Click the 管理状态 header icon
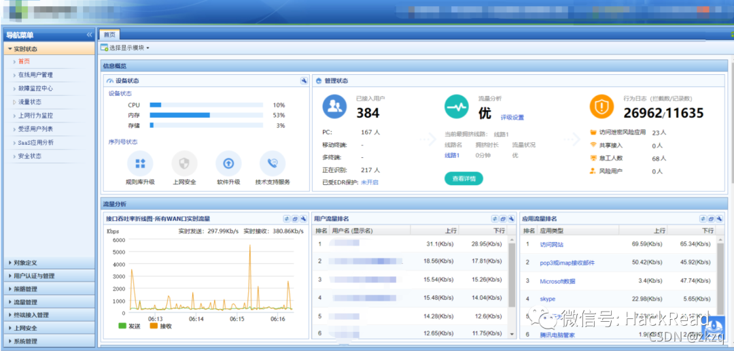734x351 pixels. tap(319, 81)
